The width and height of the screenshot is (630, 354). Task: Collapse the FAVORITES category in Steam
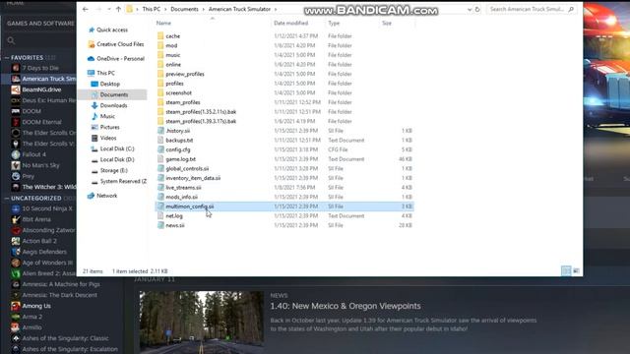tap(7, 58)
